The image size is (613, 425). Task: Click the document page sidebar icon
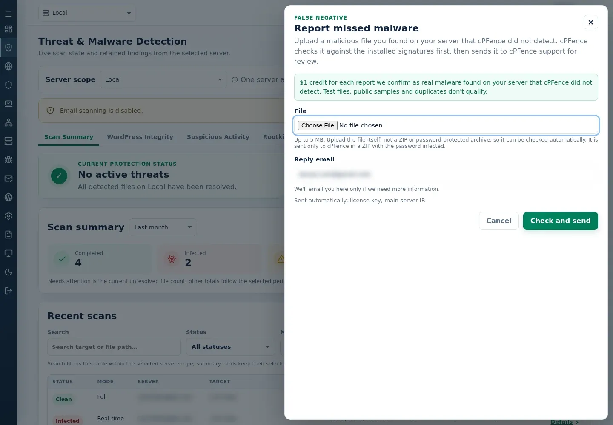(9, 235)
